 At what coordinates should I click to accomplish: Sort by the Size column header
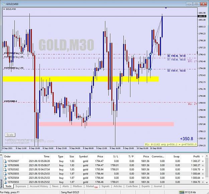point(72,157)
